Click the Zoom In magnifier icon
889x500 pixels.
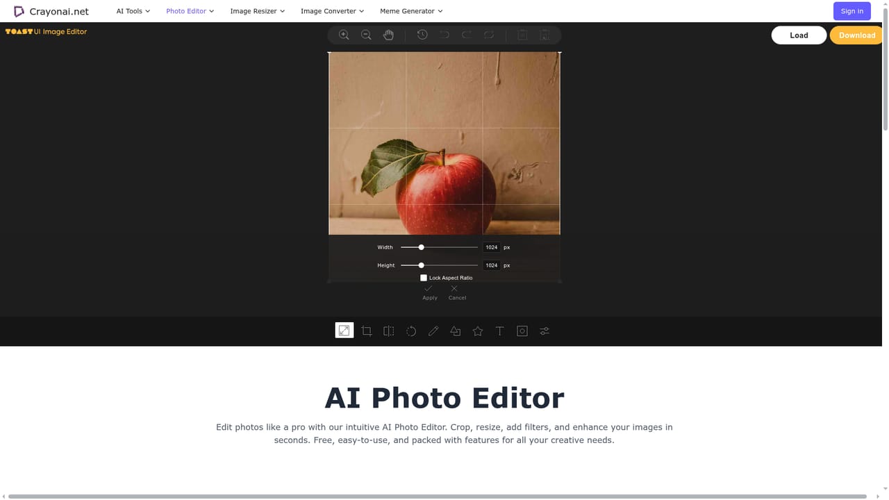(344, 35)
